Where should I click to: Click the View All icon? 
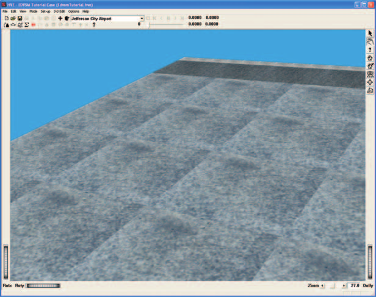(x=370, y=74)
